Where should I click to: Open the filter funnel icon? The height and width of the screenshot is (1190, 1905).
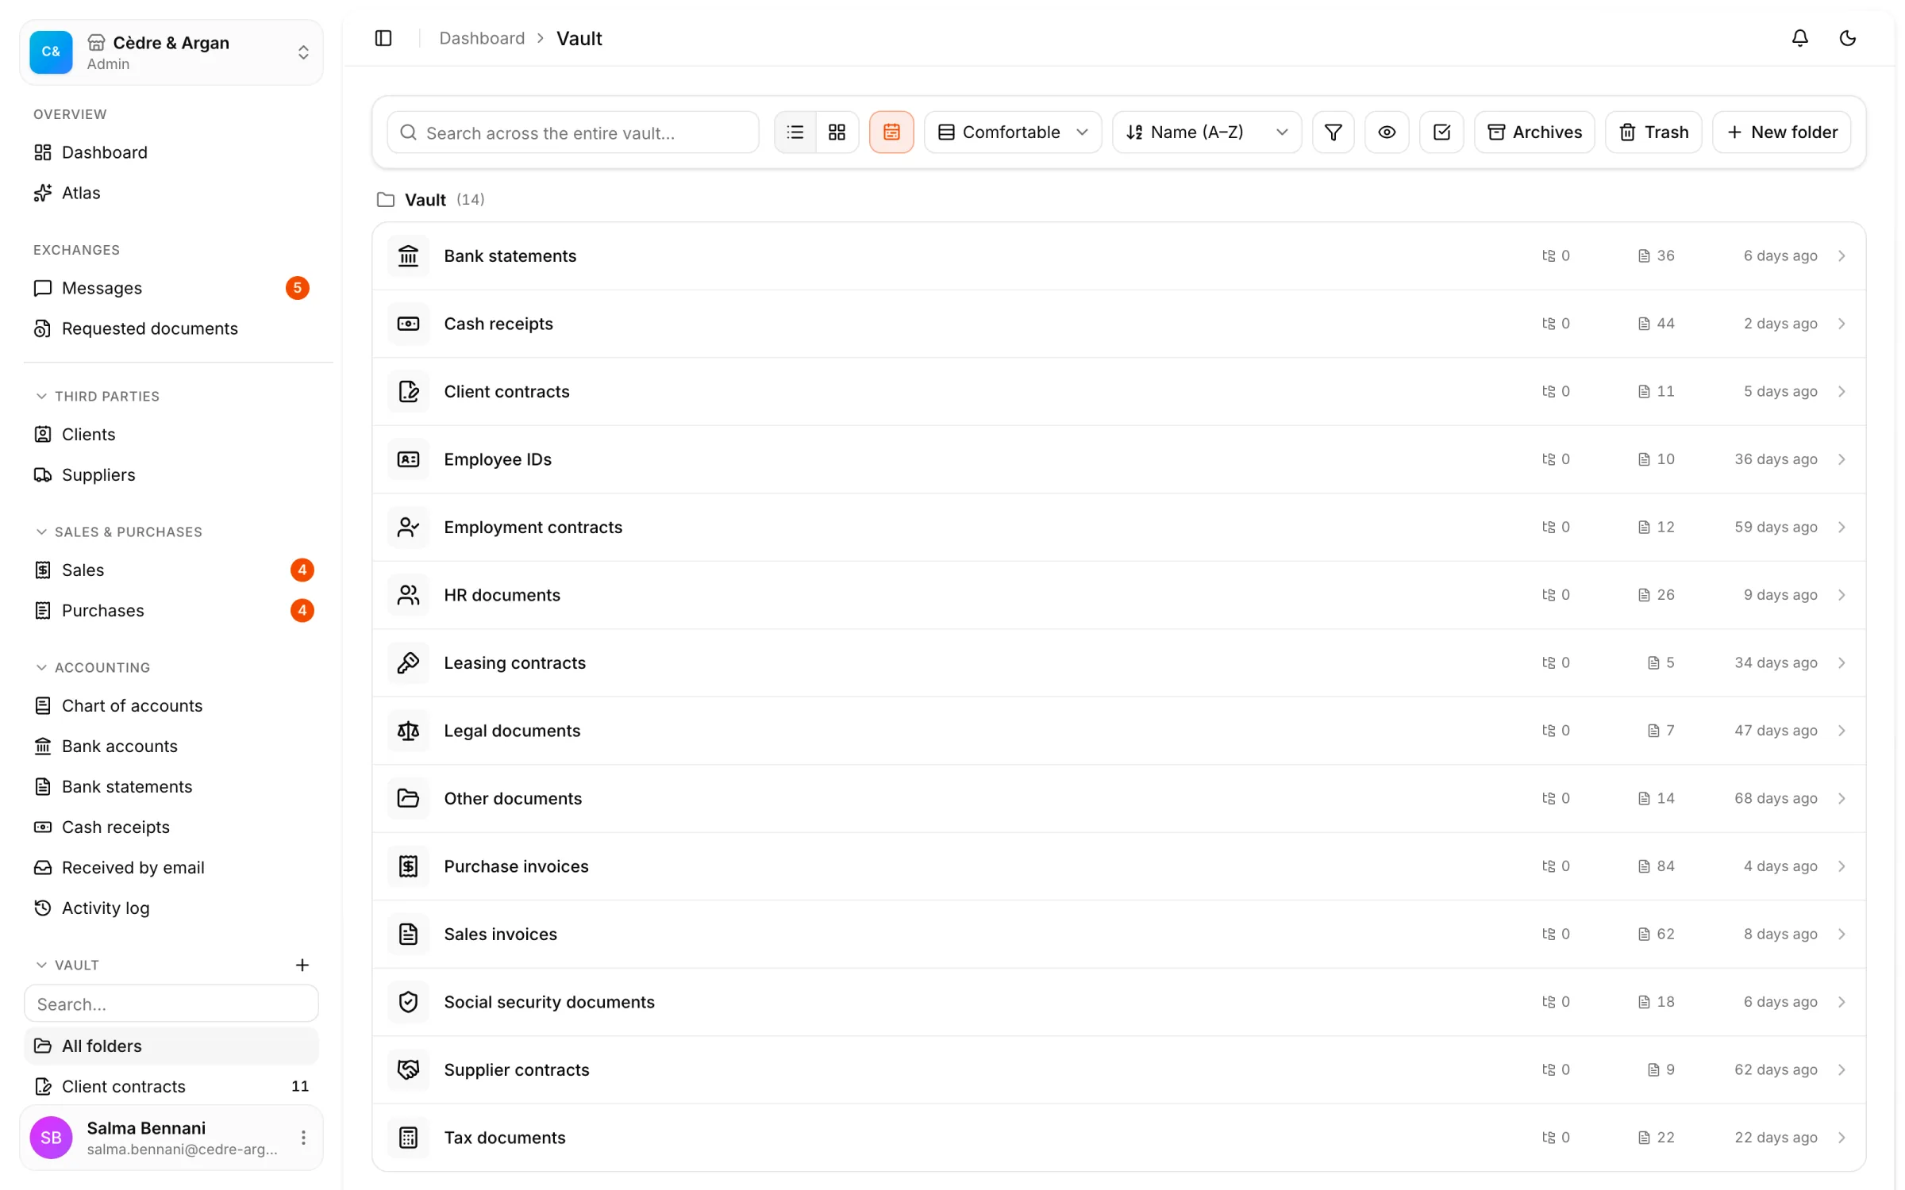(x=1333, y=132)
